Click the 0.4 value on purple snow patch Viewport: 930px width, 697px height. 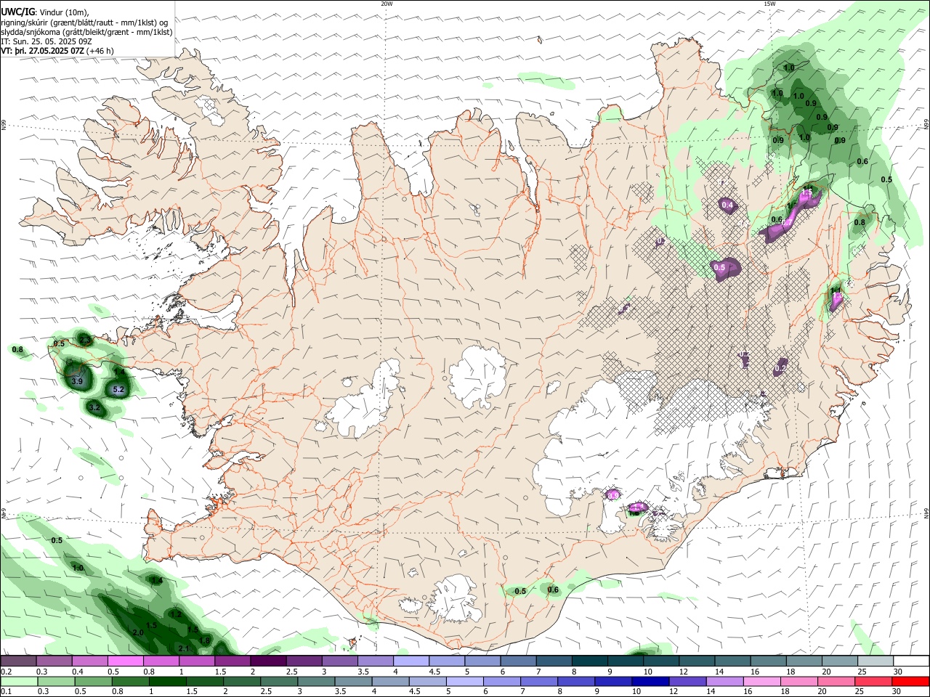point(727,205)
